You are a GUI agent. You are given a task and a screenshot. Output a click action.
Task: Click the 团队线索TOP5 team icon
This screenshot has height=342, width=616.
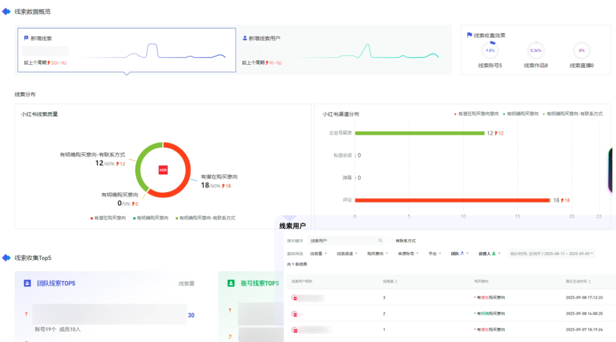click(27, 283)
